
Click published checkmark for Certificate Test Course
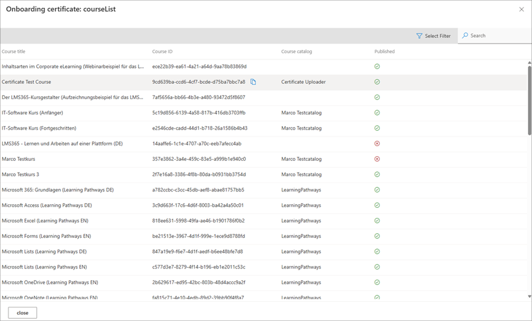point(377,82)
